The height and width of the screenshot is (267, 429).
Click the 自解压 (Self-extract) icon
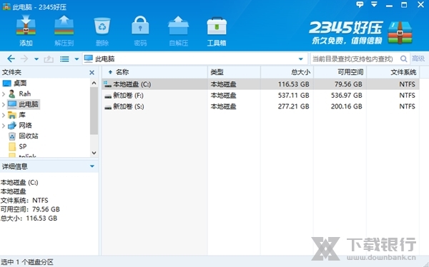click(178, 26)
